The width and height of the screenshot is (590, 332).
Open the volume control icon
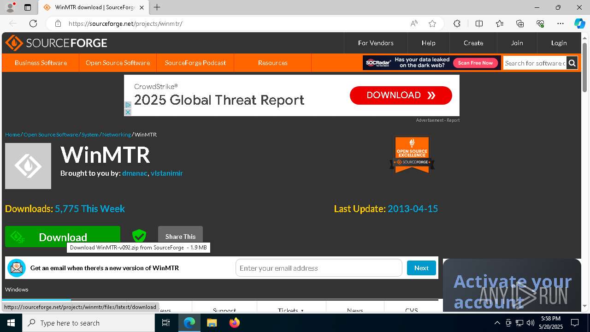(x=531, y=323)
